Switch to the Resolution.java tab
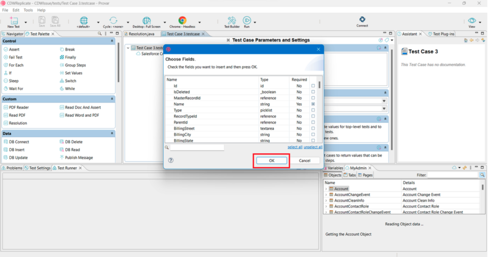Image resolution: width=488 pixels, height=257 pixels. click(x=140, y=34)
